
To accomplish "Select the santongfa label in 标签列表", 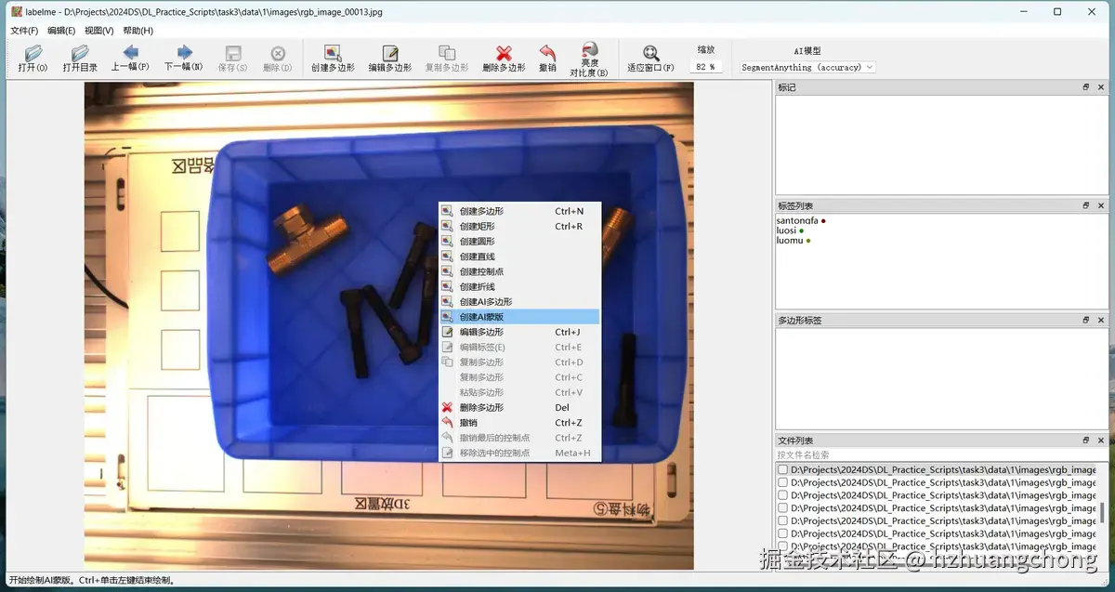I will pyautogui.click(x=801, y=220).
